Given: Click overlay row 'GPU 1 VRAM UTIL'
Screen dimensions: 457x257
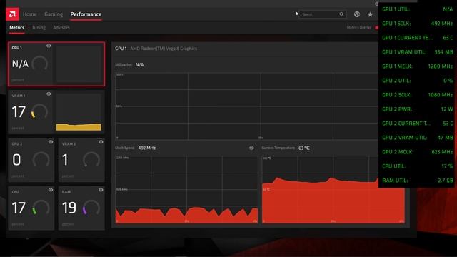Looking at the screenshot, I should point(417,52).
